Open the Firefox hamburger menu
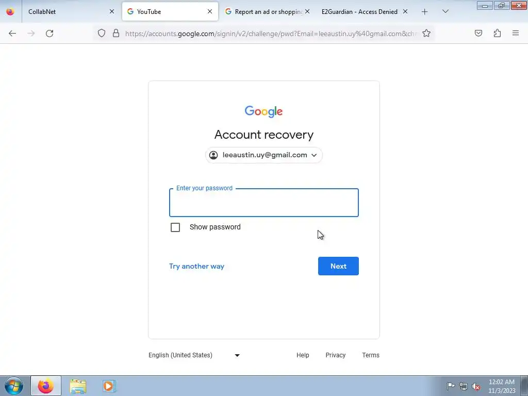Viewport: 528px width, 396px height. click(516, 33)
